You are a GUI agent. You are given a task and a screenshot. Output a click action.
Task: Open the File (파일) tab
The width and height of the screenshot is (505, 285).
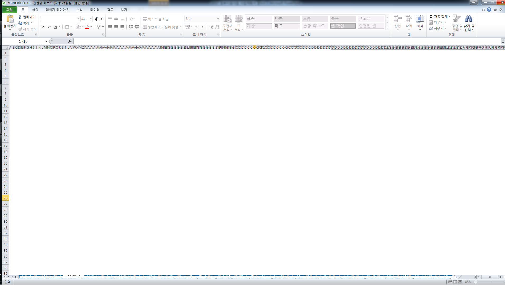point(10,10)
